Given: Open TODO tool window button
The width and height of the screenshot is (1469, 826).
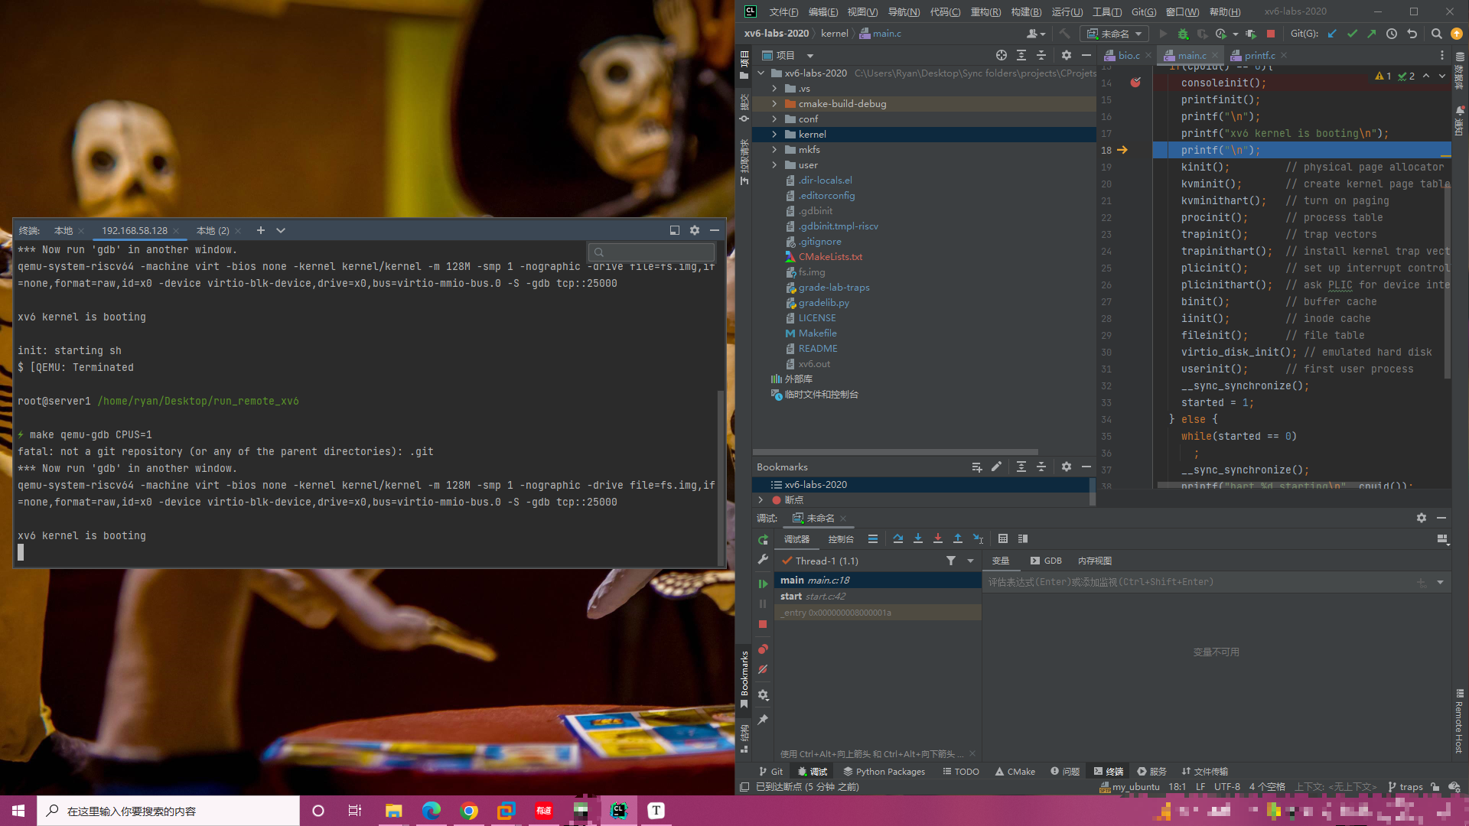Looking at the screenshot, I should 961,772.
